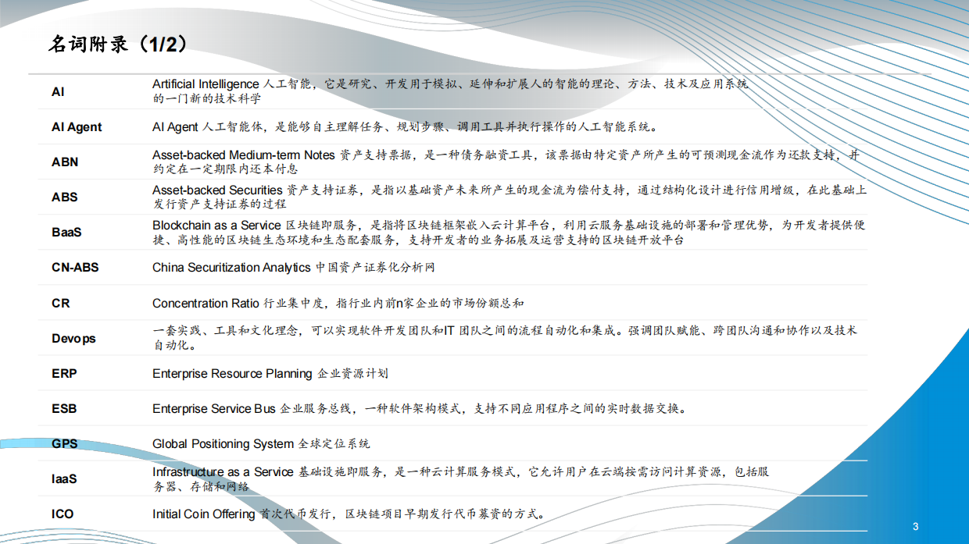969x544 pixels.
Task: Click the Concentration Ratio 行业集中度 definition
Action: 338,303
